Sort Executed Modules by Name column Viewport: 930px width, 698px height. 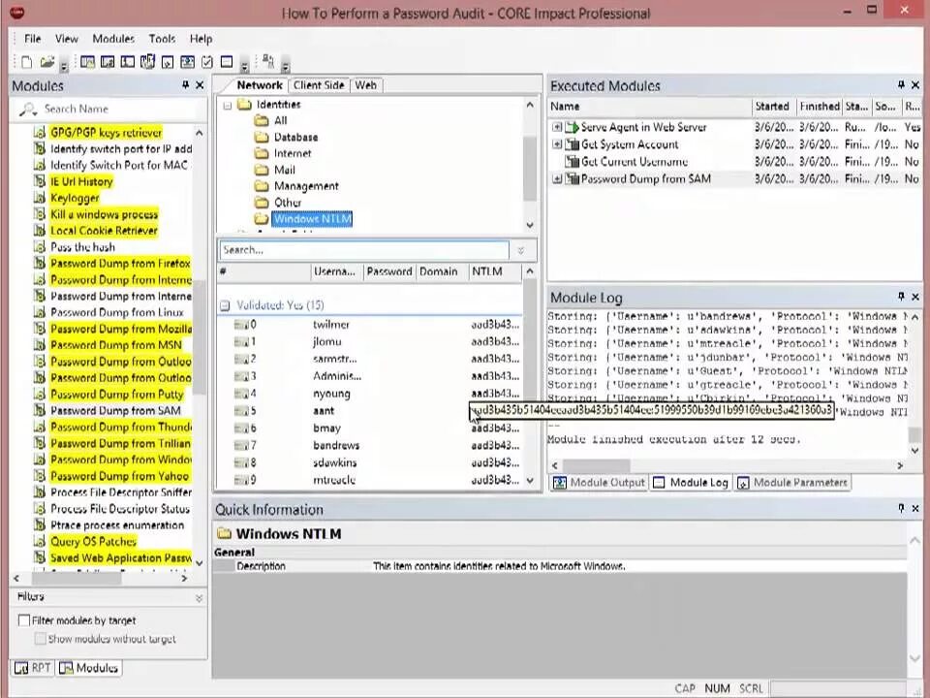tap(649, 107)
